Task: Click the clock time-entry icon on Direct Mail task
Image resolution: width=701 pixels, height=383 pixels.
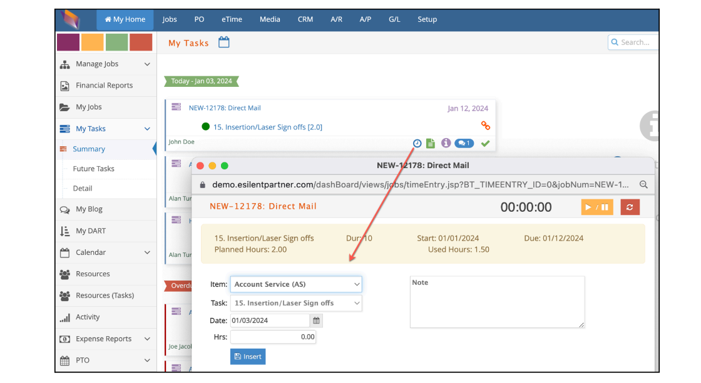Action: point(417,143)
